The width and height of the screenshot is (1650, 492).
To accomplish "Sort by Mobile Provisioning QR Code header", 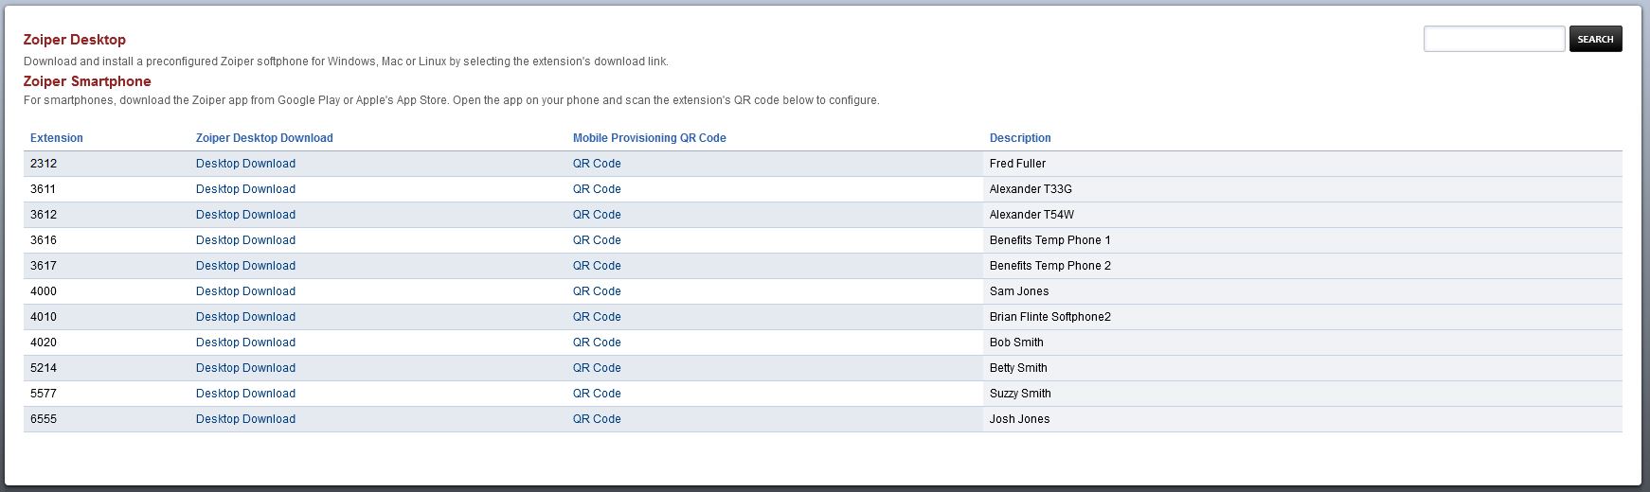I will click(650, 138).
